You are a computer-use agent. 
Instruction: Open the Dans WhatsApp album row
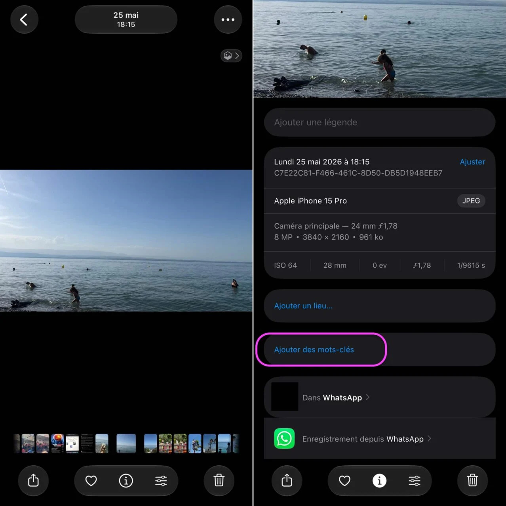pos(379,397)
